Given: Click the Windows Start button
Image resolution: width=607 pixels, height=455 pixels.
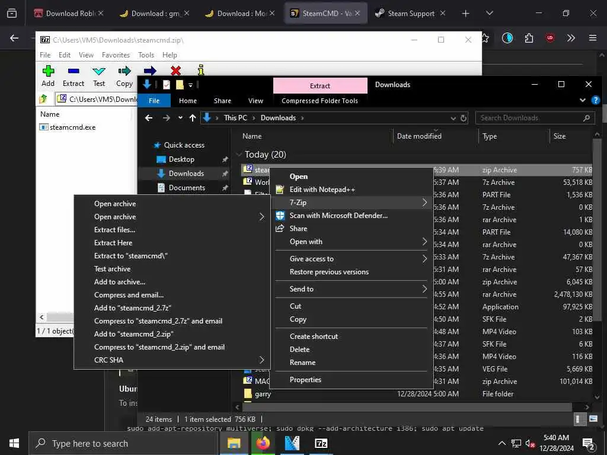Looking at the screenshot, I should pos(14,443).
